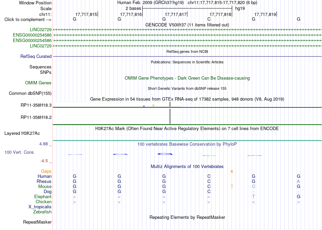Image resolution: width=322 pixels, height=230 pixels.
Task: Click the Gaps alignment label
Action: coord(46,171)
